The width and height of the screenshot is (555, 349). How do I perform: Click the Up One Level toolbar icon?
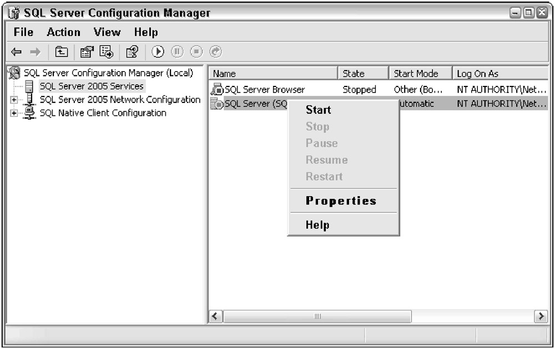62,52
